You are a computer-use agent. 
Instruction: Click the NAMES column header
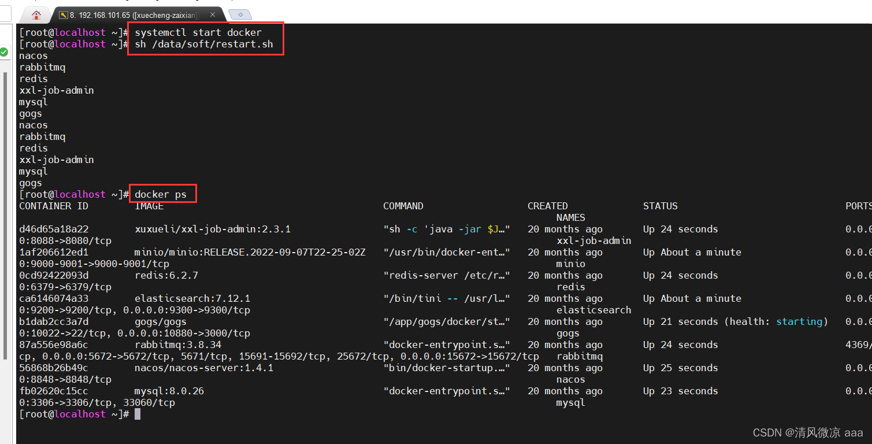[571, 217]
